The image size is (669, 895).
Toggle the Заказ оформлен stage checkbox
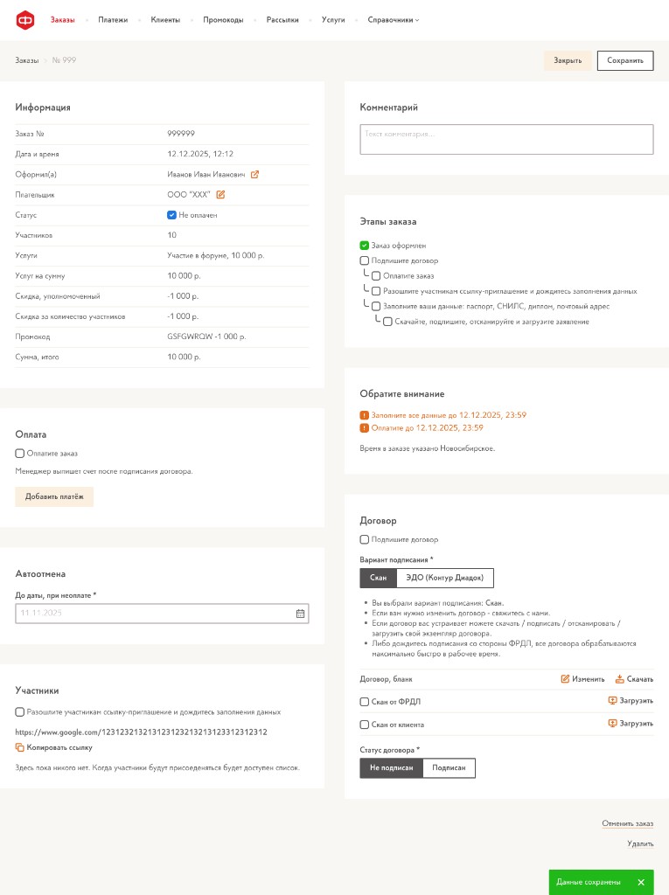point(364,246)
